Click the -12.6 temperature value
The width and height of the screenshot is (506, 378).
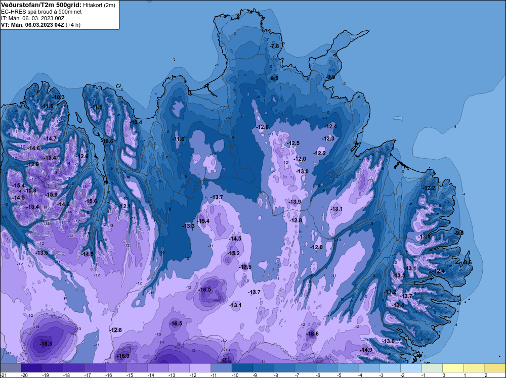[x=82, y=156]
